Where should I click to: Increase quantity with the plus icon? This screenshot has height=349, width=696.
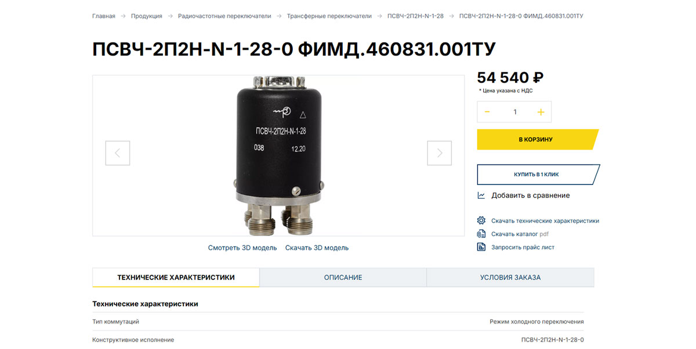[x=541, y=112]
